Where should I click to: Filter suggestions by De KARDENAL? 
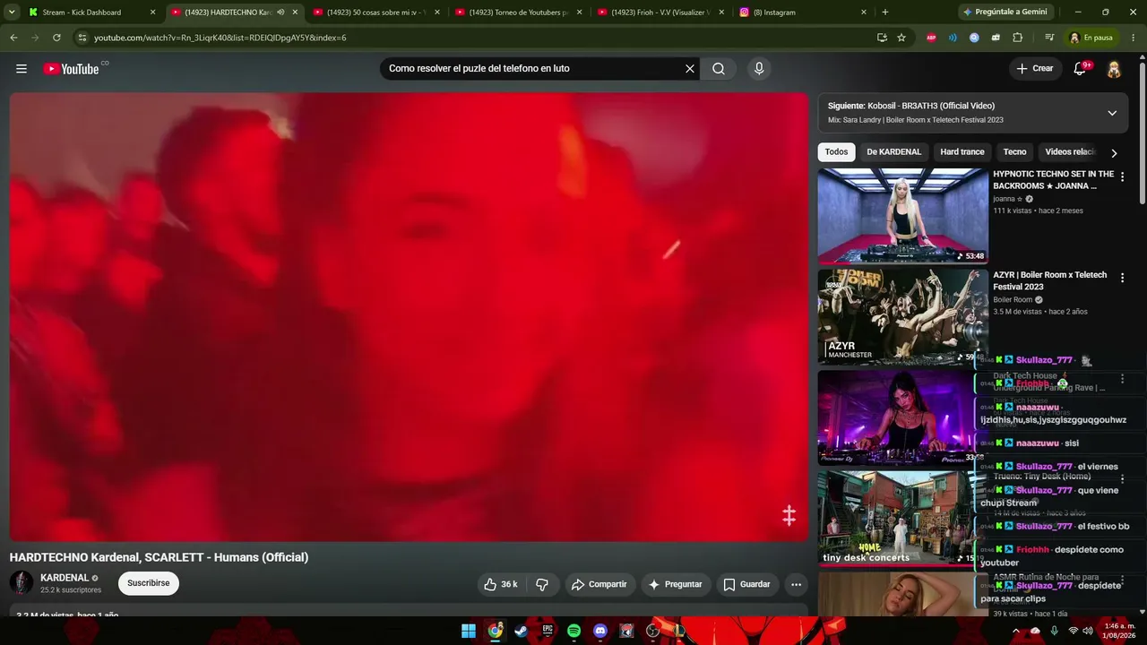click(x=893, y=152)
